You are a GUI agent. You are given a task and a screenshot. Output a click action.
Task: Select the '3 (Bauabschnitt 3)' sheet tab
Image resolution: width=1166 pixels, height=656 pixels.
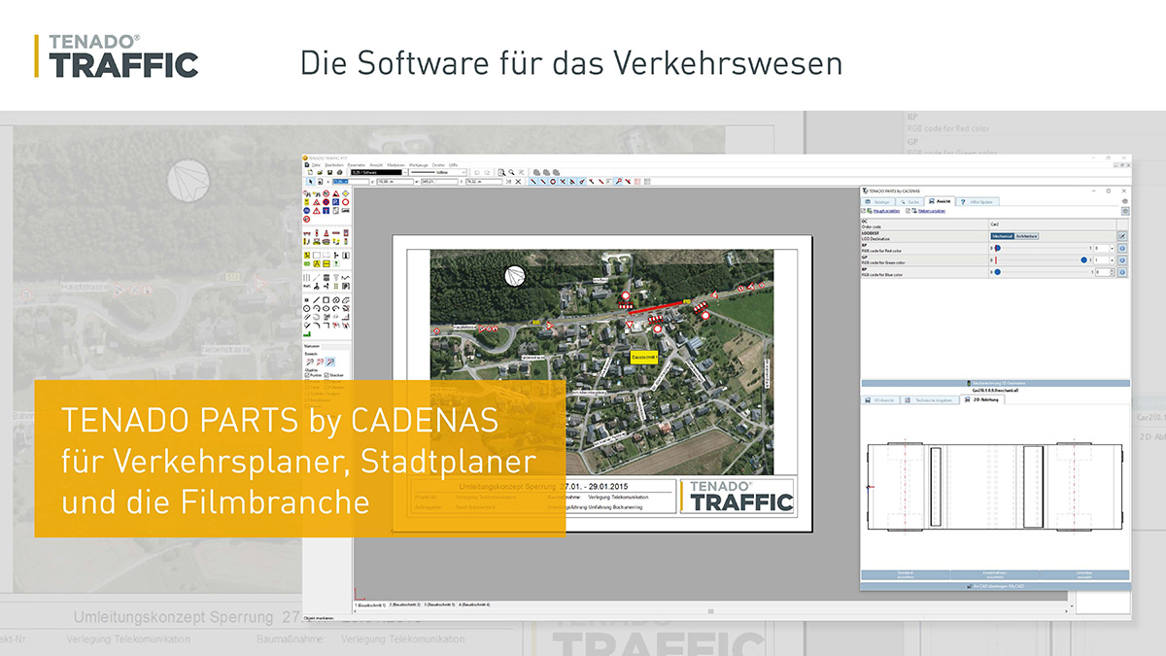pos(439,604)
